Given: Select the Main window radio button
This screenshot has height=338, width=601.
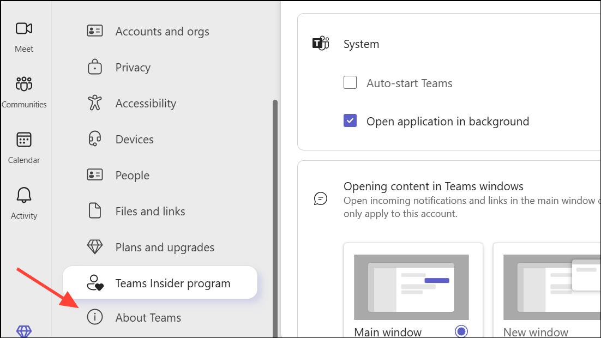Looking at the screenshot, I should [461, 331].
